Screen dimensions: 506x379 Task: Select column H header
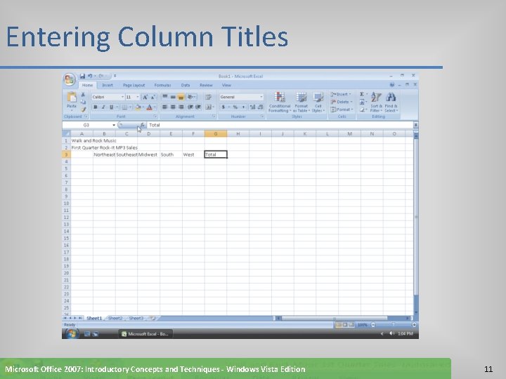[238, 134]
